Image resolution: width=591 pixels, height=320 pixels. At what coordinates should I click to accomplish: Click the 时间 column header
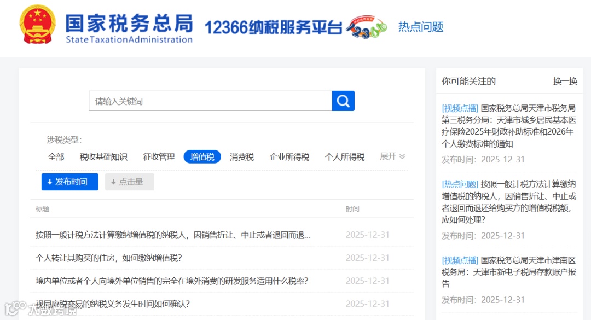coord(352,209)
